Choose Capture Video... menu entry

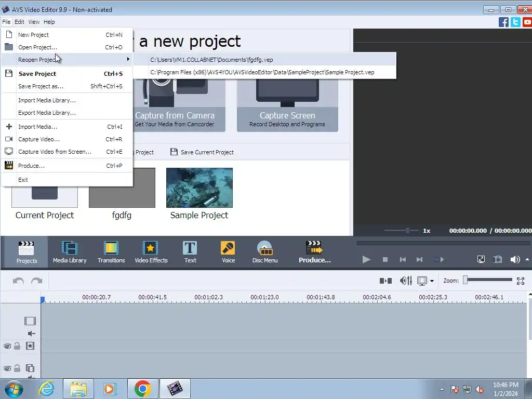[x=67, y=139]
